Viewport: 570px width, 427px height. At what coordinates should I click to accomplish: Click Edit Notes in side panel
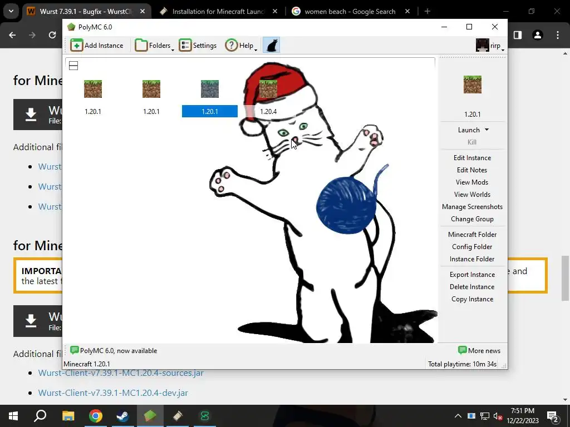pos(472,170)
